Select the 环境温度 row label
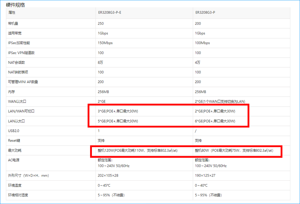The height and width of the screenshot is (204, 300). [15, 186]
